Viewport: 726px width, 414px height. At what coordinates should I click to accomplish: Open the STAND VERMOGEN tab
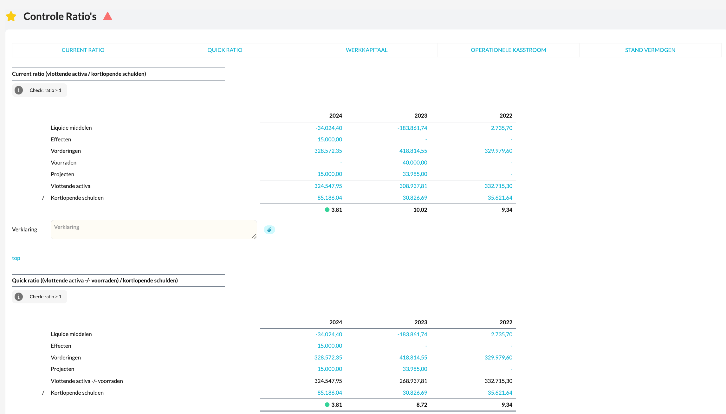[x=650, y=50]
